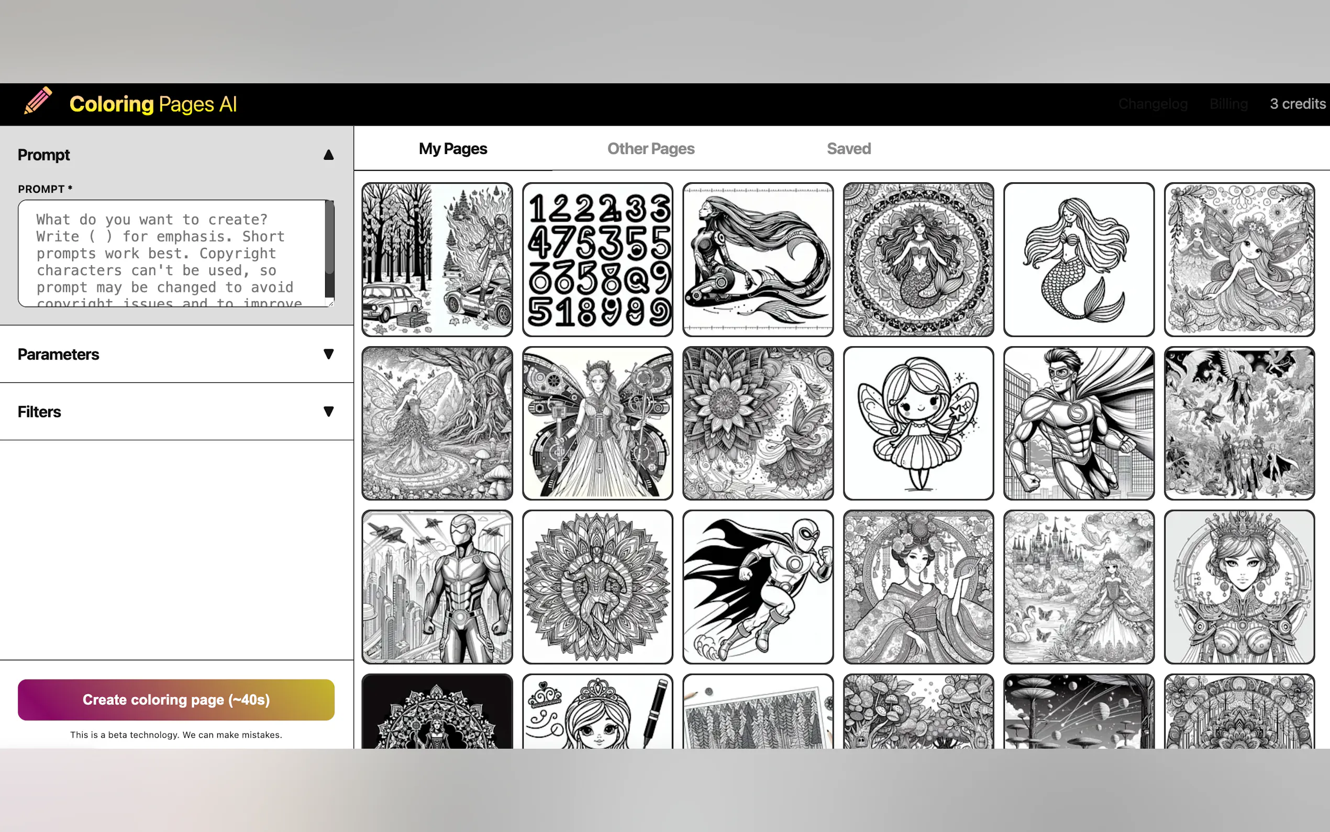Viewport: 1330px width, 832px height.
Task: Collapse the Prompt section arrow
Action: [328, 155]
